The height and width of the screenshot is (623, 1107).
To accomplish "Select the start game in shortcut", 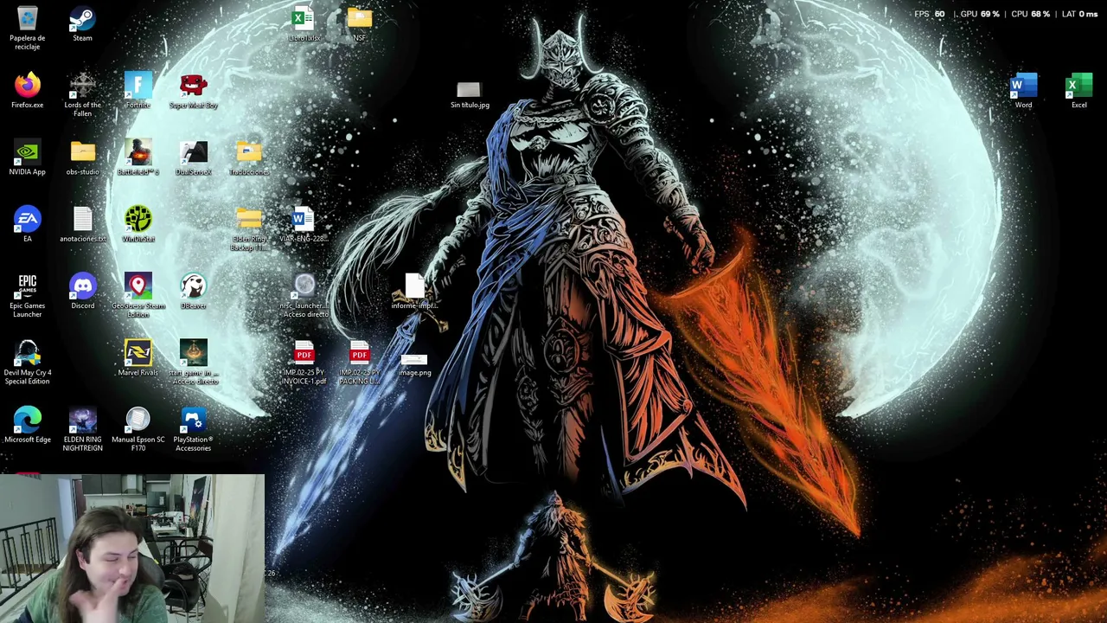I will click(193, 363).
